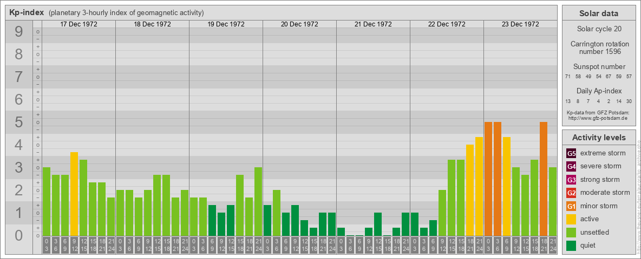Select the 17 Dec 1972 date header

point(79,24)
